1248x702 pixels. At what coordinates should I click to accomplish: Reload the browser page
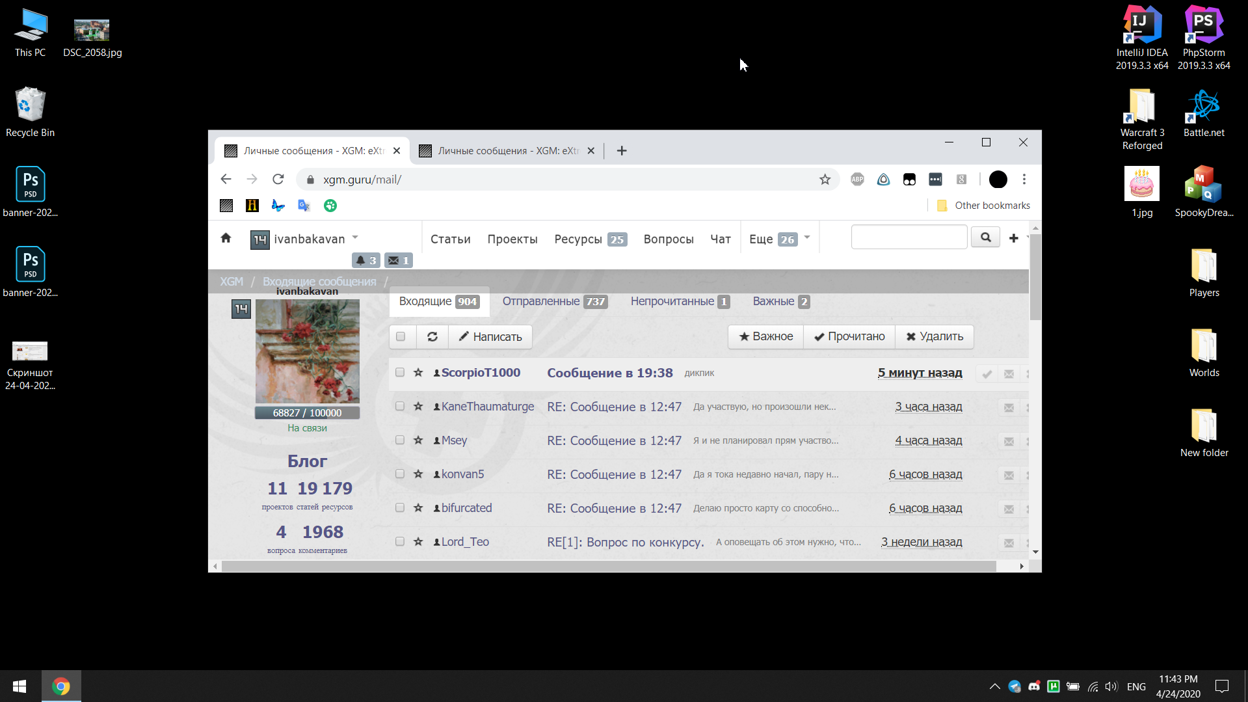(x=278, y=180)
